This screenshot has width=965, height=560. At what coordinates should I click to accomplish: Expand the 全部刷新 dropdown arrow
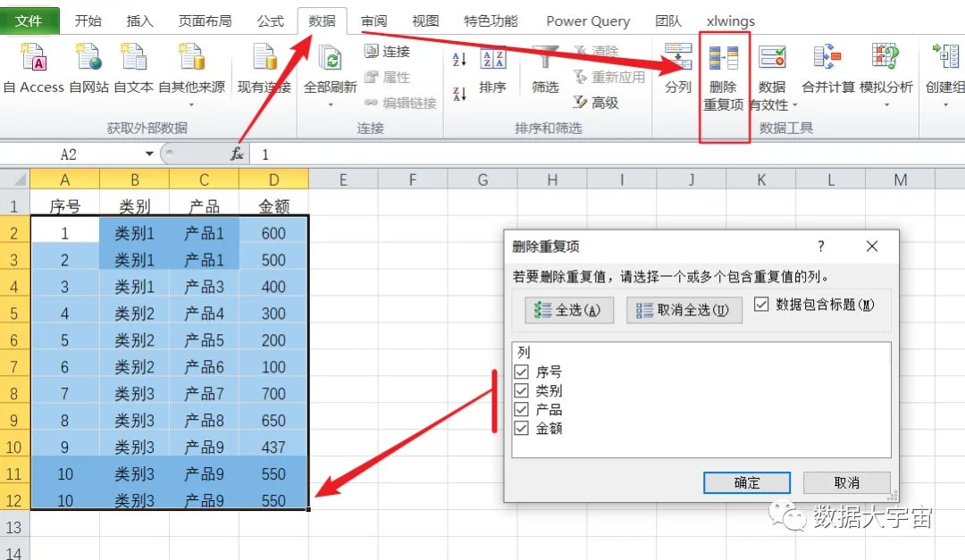coord(331,105)
